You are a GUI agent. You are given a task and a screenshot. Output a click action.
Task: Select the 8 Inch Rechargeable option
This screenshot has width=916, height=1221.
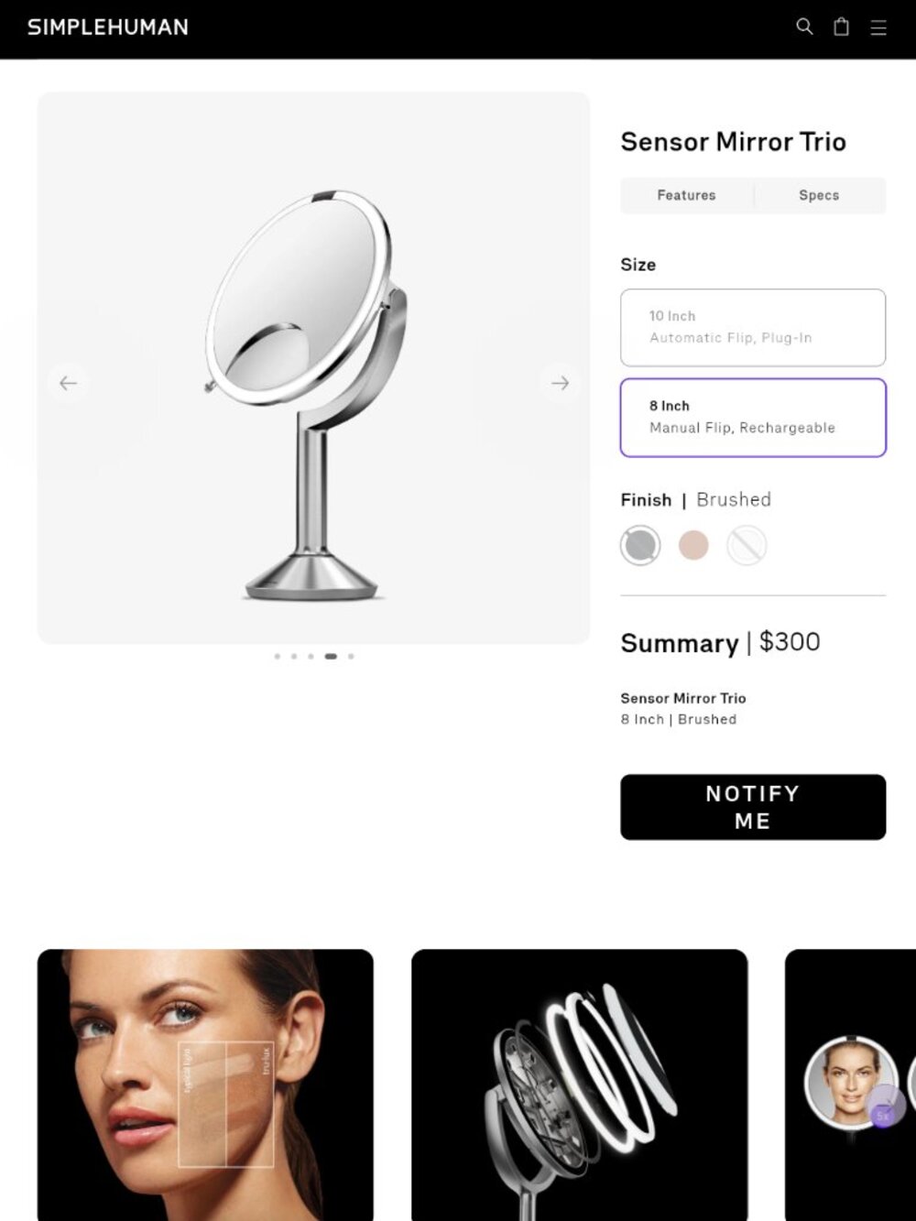[x=753, y=417]
